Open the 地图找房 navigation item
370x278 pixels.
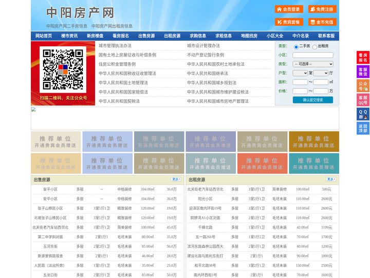tap(249, 36)
